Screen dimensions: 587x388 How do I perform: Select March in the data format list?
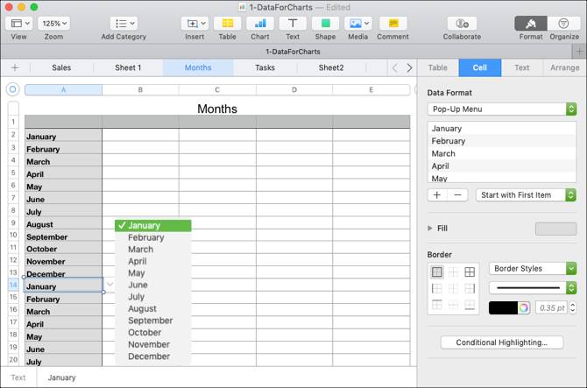(501, 153)
